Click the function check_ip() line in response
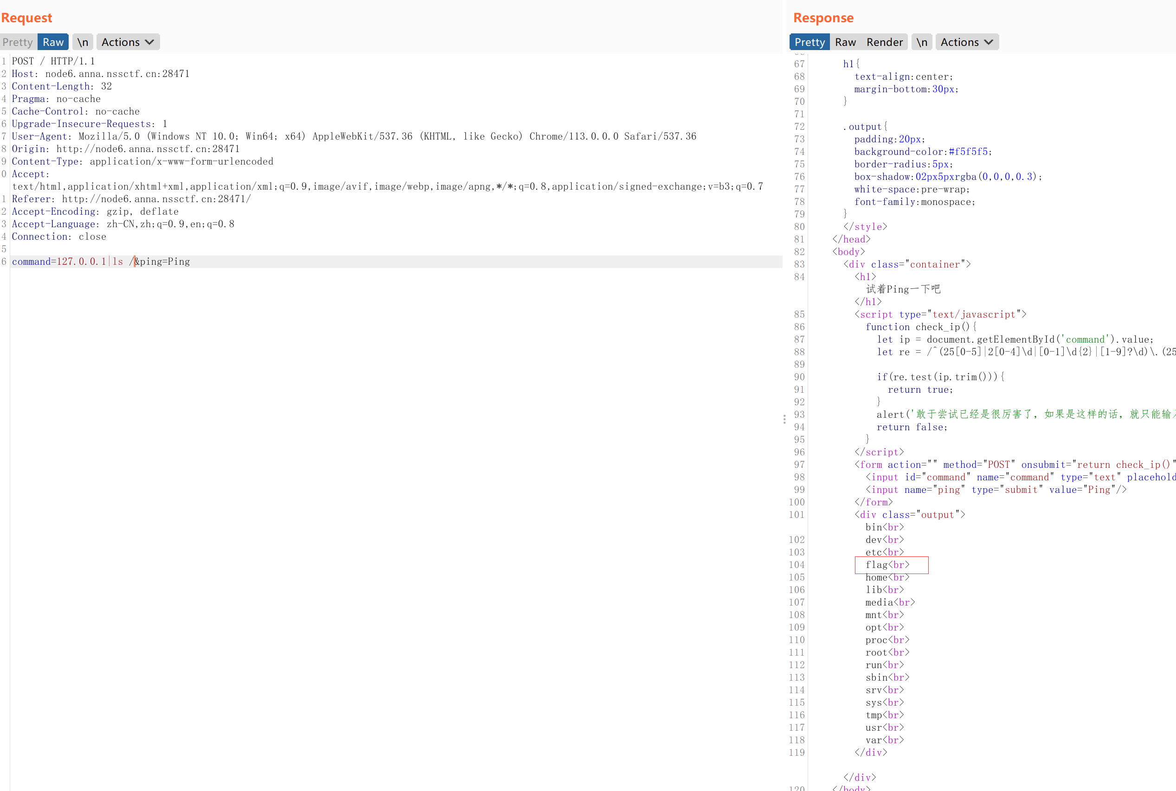Viewport: 1176px width, 791px height. pyautogui.click(x=921, y=327)
